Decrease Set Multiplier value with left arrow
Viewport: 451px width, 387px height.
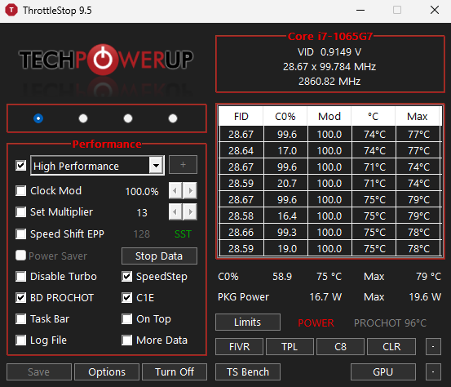[x=175, y=212]
